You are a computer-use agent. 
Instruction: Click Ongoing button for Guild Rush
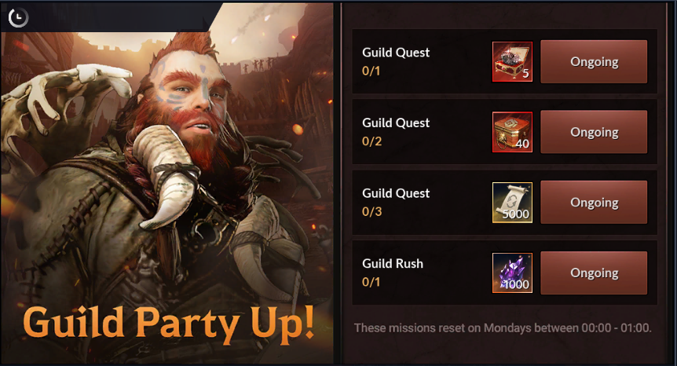tap(594, 273)
